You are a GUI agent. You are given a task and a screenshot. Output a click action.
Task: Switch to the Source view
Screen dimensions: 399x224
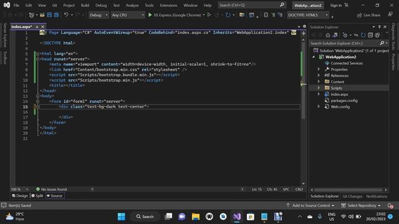click(54, 196)
